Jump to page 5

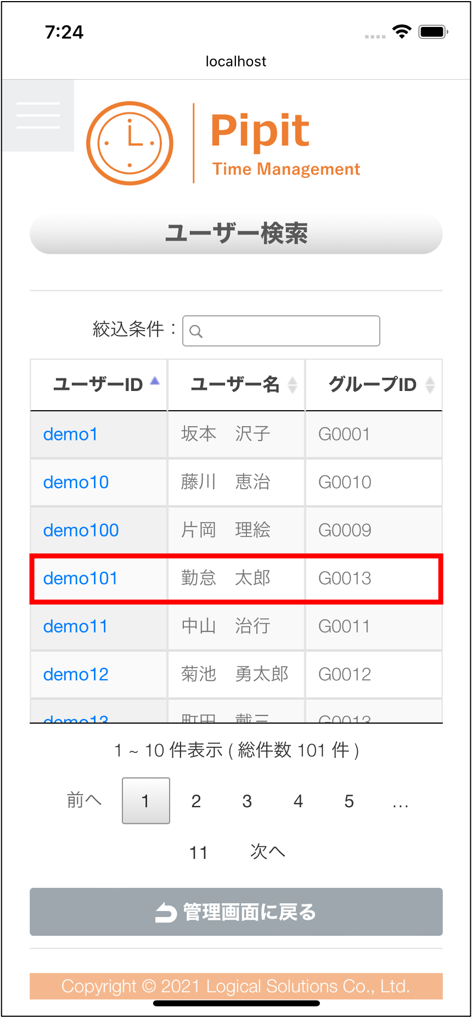pos(349,801)
